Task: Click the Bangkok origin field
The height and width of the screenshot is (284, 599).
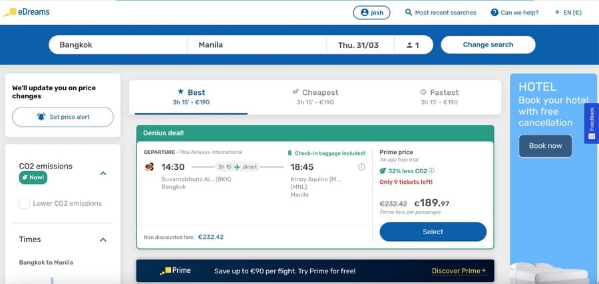Action: point(118,45)
